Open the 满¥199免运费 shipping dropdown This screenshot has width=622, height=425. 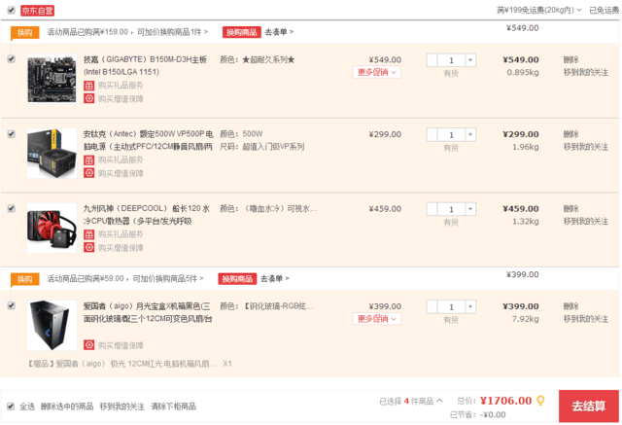tap(539, 10)
